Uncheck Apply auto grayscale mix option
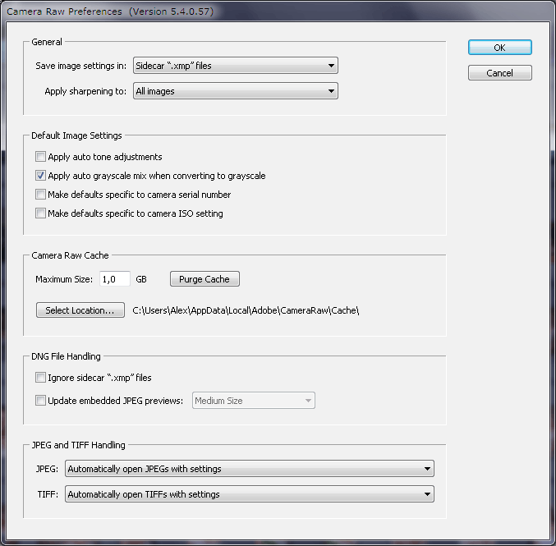The image size is (556, 546). (x=40, y=176)
